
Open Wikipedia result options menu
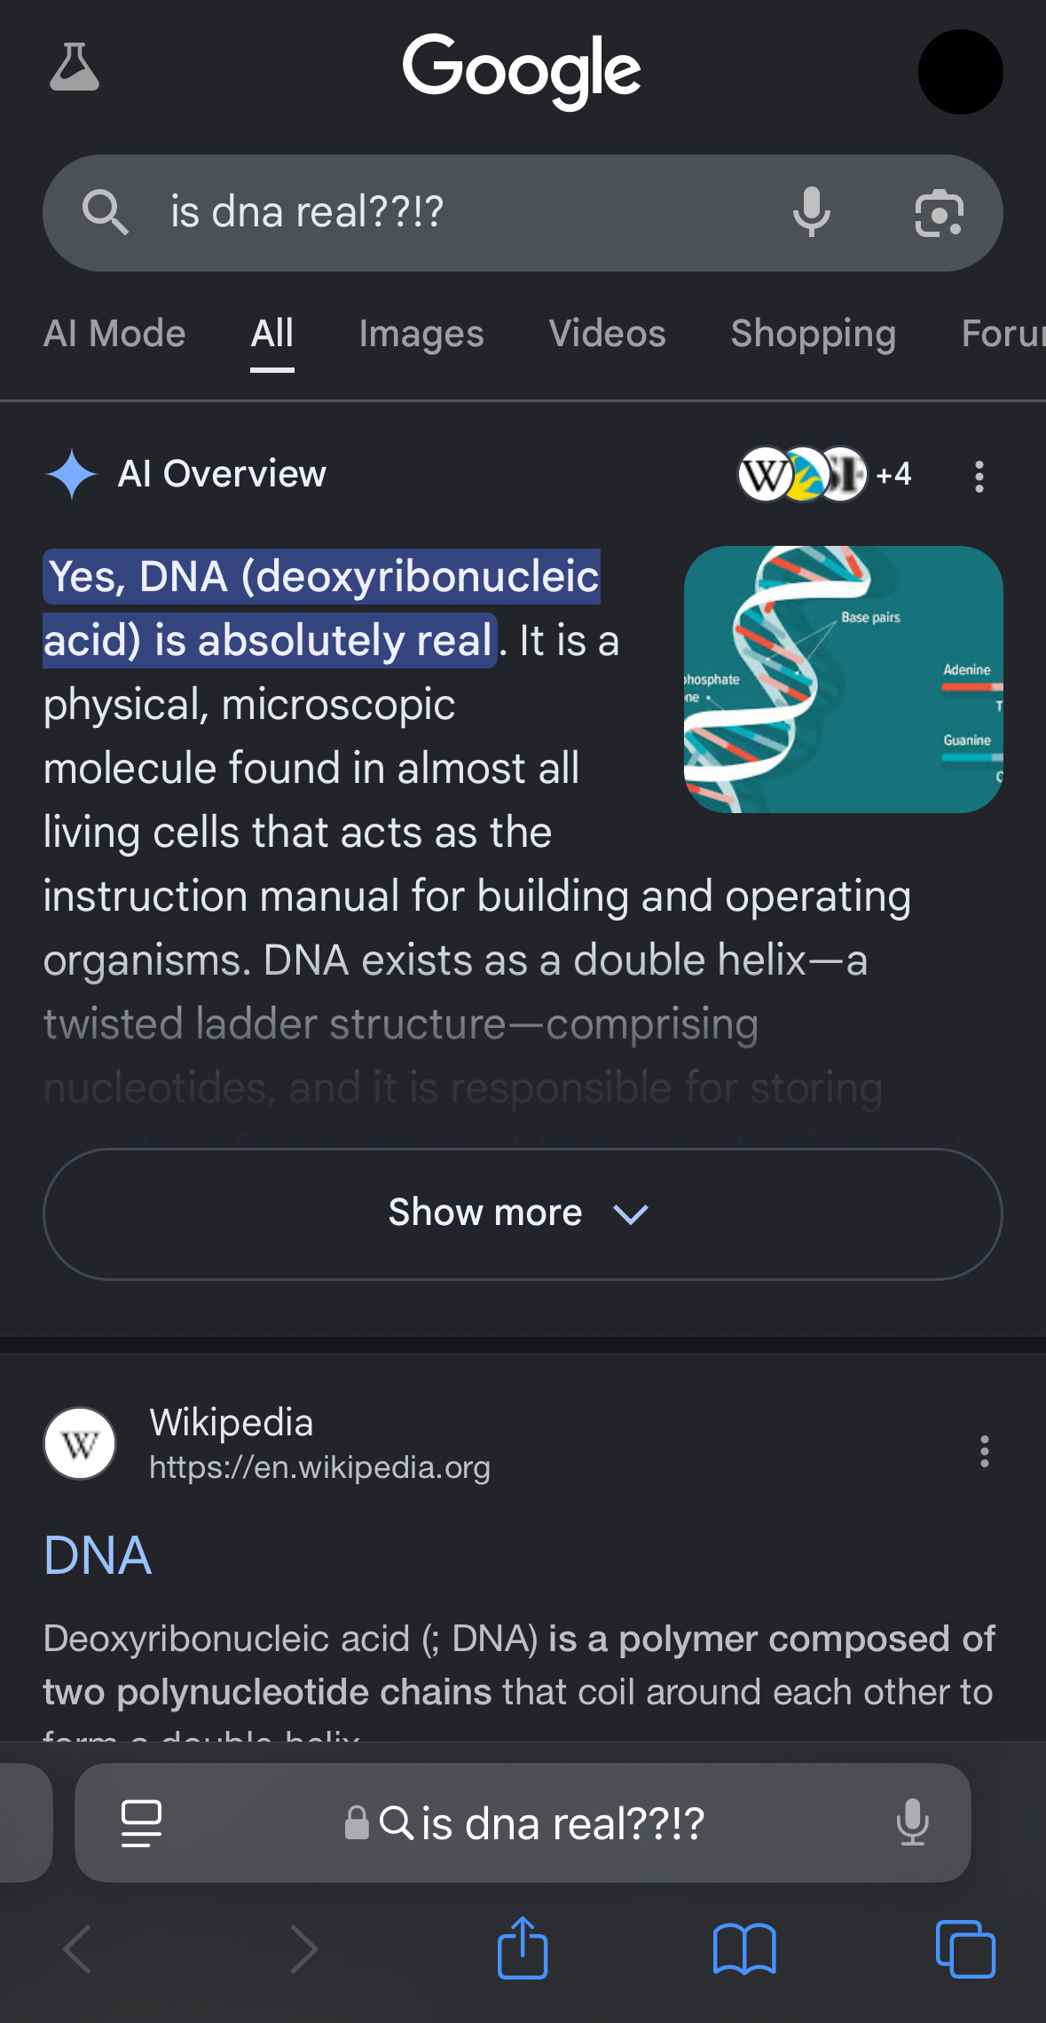984,1451
